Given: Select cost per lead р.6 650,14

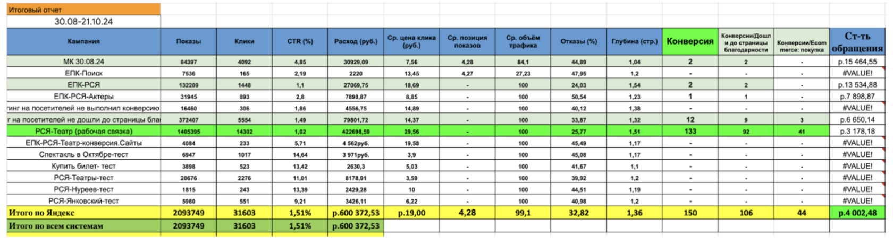Looking at the screenshot, I should [857, 120].
